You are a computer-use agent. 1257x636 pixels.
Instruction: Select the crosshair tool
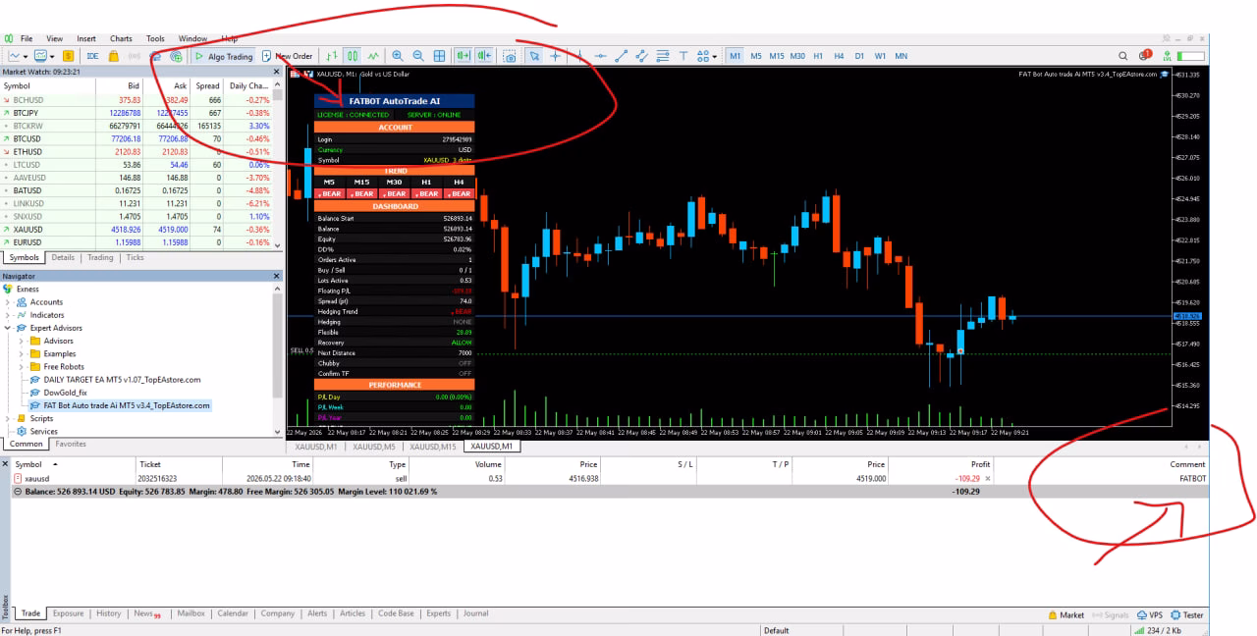[556, 56]
